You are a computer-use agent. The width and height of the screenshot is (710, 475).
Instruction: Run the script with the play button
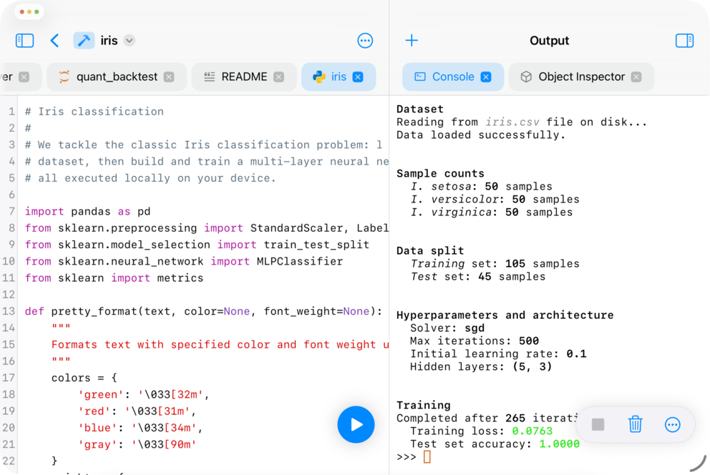[356, 424]
